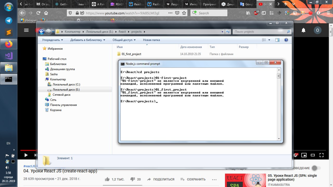Image resolution: width=333 pixels, height=187 pixels.
Task: Sort Explorer files by Имя column
Action: (147, 47)
